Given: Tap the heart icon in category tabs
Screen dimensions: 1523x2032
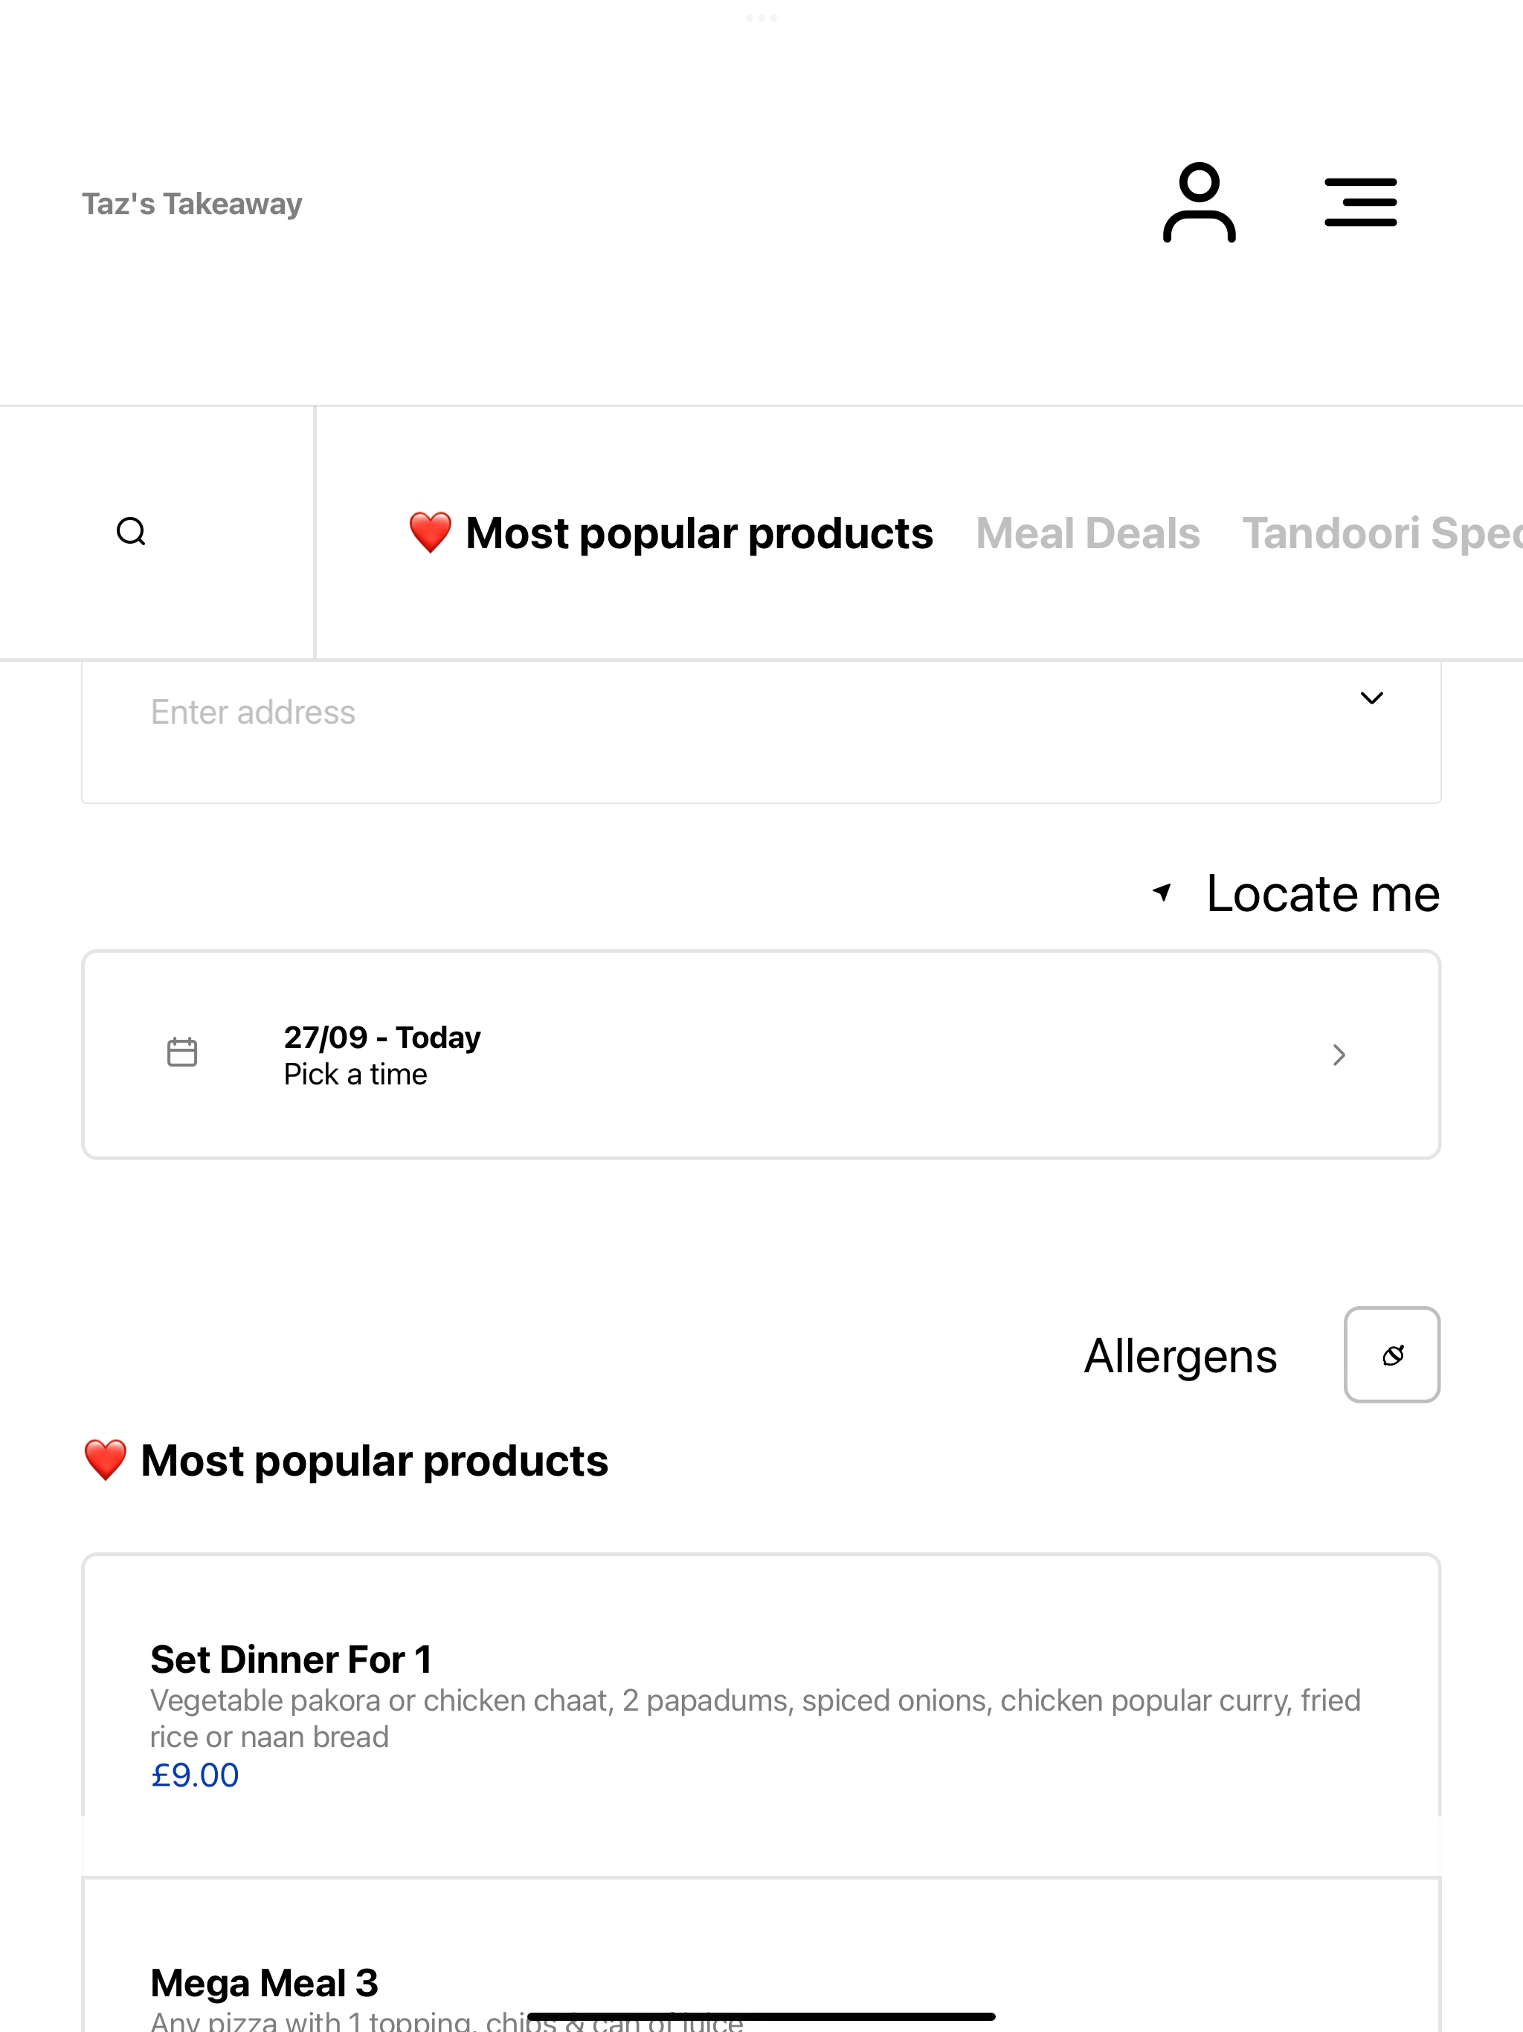Looking at the screenshot, I should [430, 533].
